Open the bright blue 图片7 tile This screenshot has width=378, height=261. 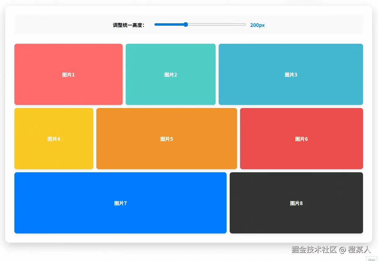tap(120, 203)
